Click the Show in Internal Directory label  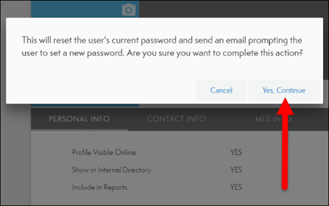[x=111, y=170]
